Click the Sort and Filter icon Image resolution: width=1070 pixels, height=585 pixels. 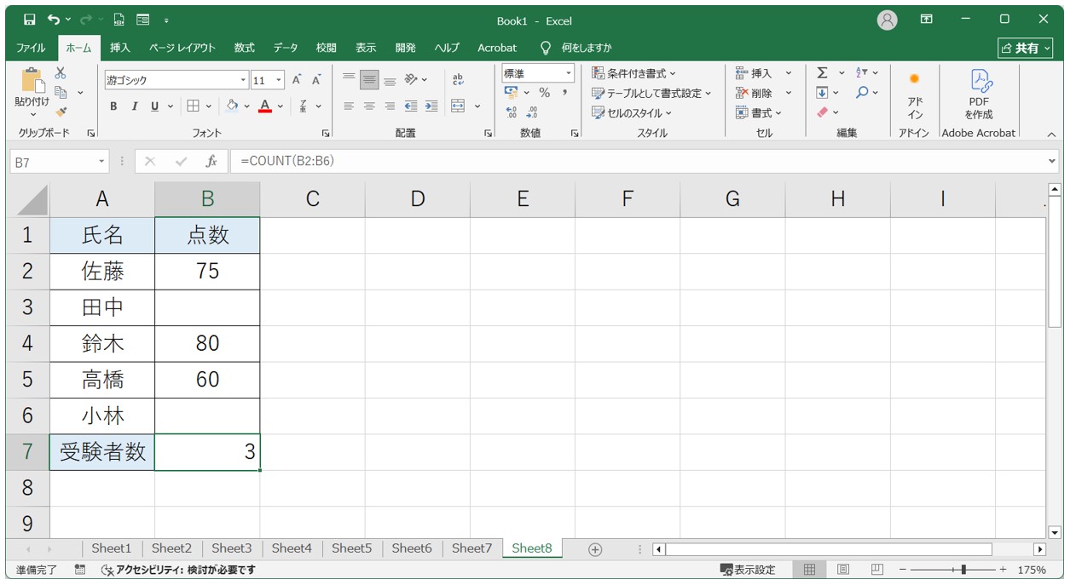coord(862,73)
